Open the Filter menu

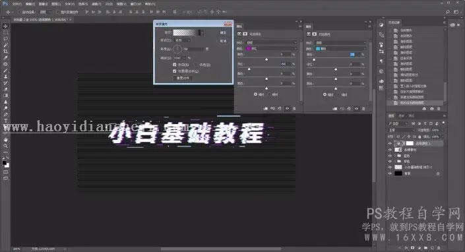96,4
